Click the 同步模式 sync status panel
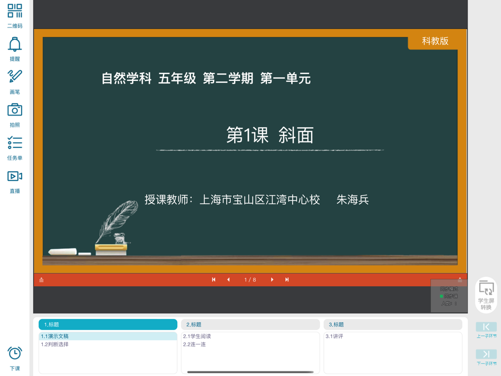 tap(449, 296)
